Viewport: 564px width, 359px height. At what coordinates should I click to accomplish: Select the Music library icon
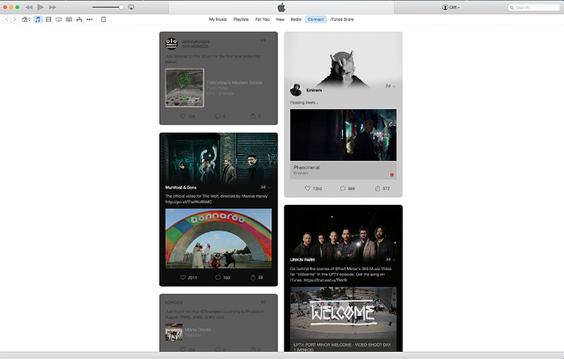[x=38, y=19]
